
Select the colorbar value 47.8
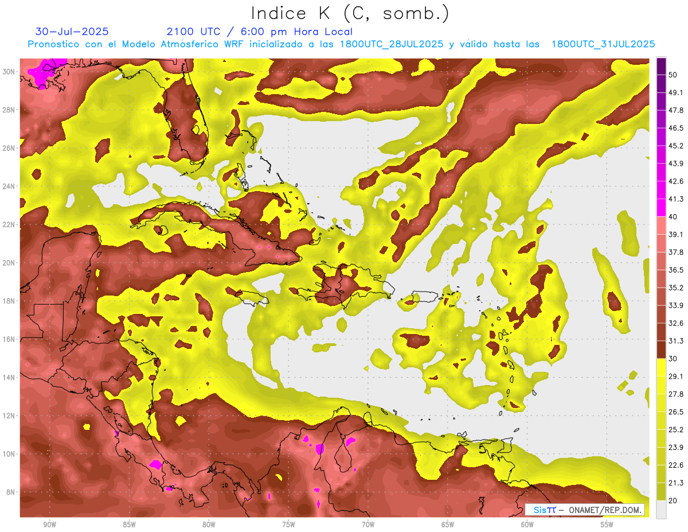pos(676,110)
